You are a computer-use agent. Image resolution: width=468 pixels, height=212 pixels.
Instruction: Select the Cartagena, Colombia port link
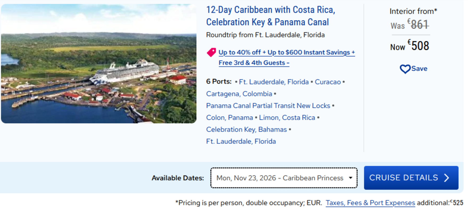point(239,94)
